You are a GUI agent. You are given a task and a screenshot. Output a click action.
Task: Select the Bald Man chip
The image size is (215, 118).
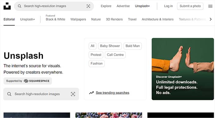pyautogui.click(x=132, y=46)
